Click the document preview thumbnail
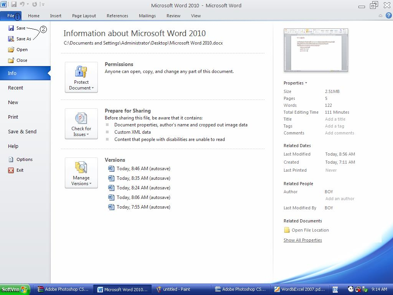Screen dimensions: 393x295 (316, 50)
